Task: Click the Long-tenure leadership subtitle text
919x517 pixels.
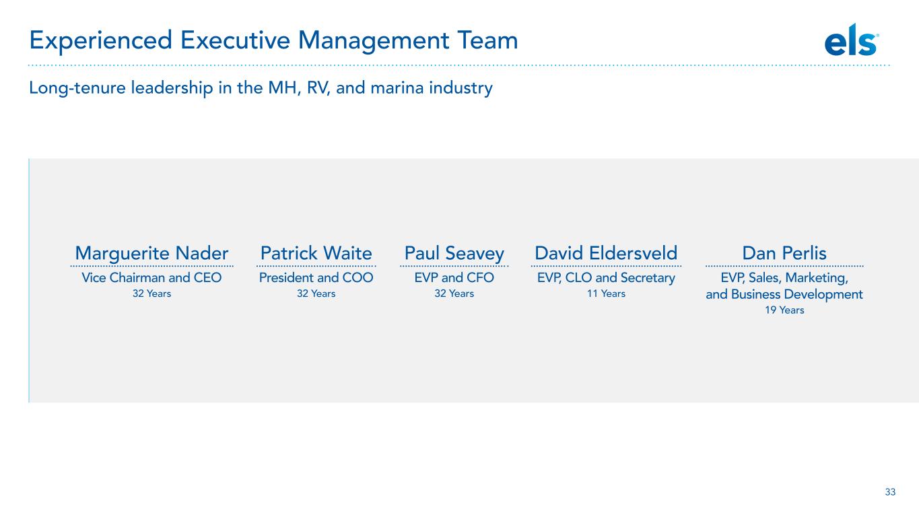Action: (261, 88)
